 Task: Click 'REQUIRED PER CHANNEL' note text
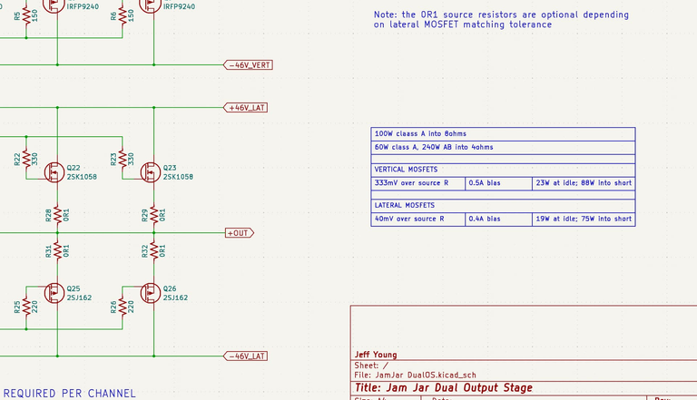[69, 394]
